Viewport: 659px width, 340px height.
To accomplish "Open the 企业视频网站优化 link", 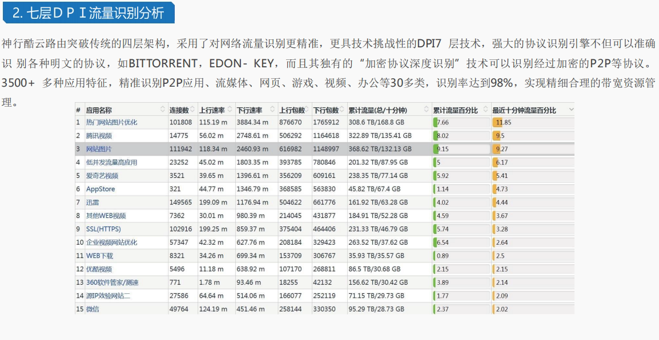I will (x=112, y=242).
